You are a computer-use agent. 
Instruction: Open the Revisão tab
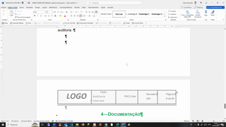[x=77, y=7]
